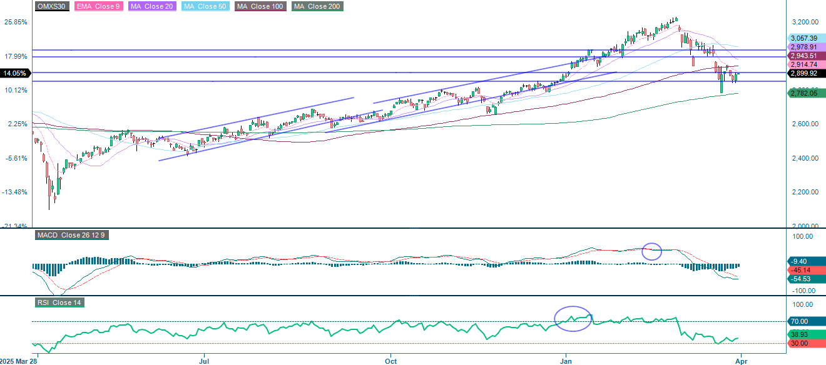Click the Jul date axis label
826x365 pixels.
point(204,361)
